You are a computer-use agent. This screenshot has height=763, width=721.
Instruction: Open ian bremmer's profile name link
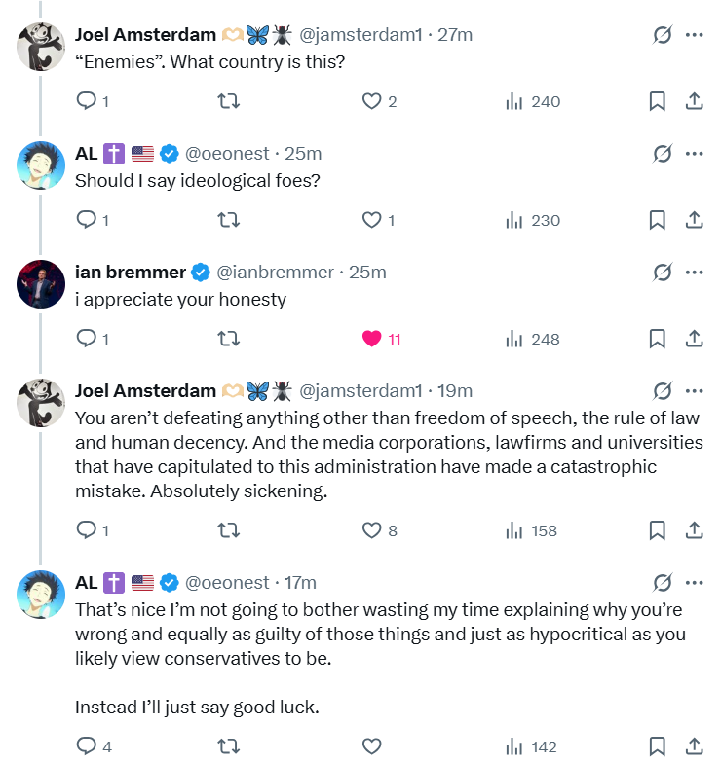pyautogui.click(x=131, y=272)
